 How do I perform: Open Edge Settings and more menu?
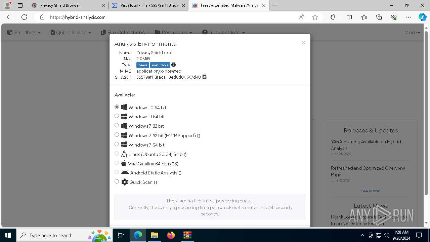tap(408, 17)
